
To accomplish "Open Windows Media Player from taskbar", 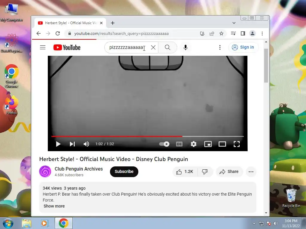I will (x=44, y=223).
